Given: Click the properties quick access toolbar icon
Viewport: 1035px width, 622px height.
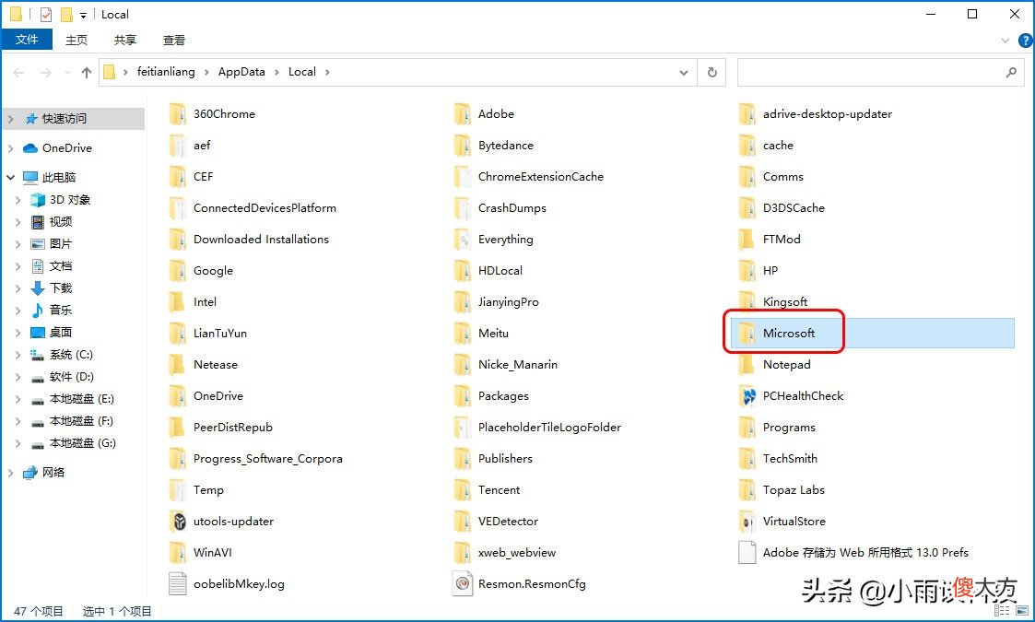Looking at the screenshot, I should tap(45, 14).
